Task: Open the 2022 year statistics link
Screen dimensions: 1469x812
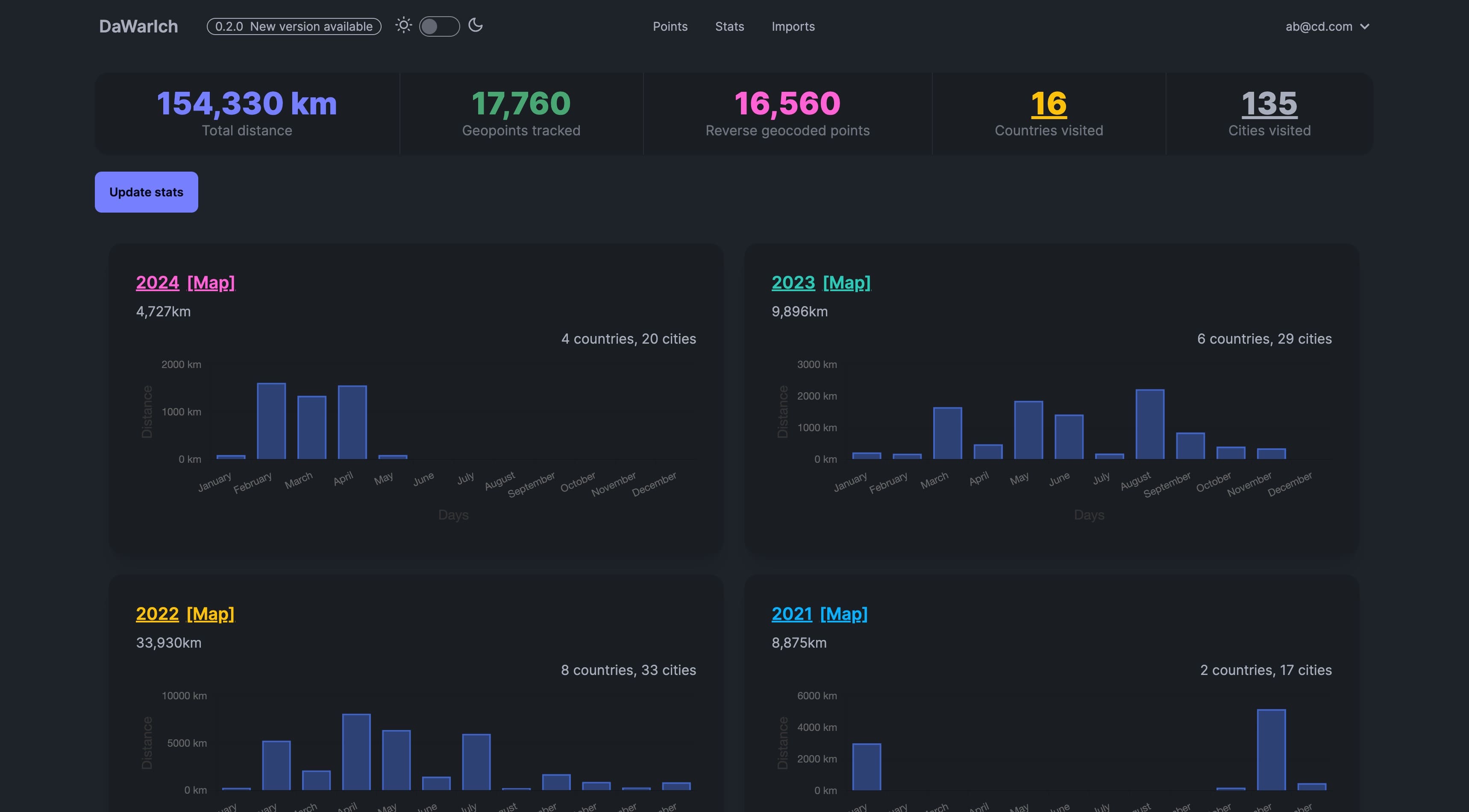Action: 157,614
